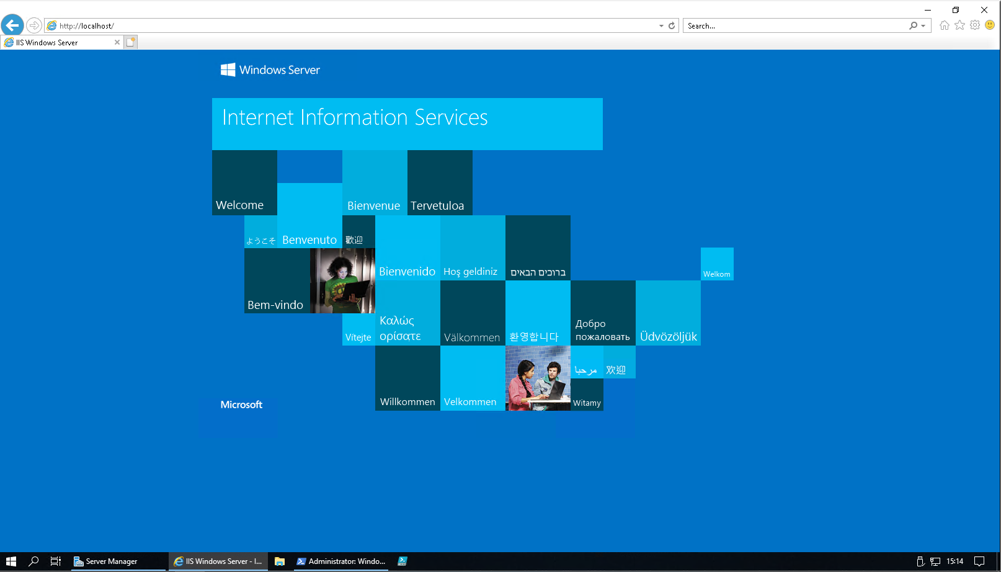The height and width of the screenshot is (572, 1001).
Task: Click the Καλώς ορίσατε tile
Action: (x=407, y=313)
